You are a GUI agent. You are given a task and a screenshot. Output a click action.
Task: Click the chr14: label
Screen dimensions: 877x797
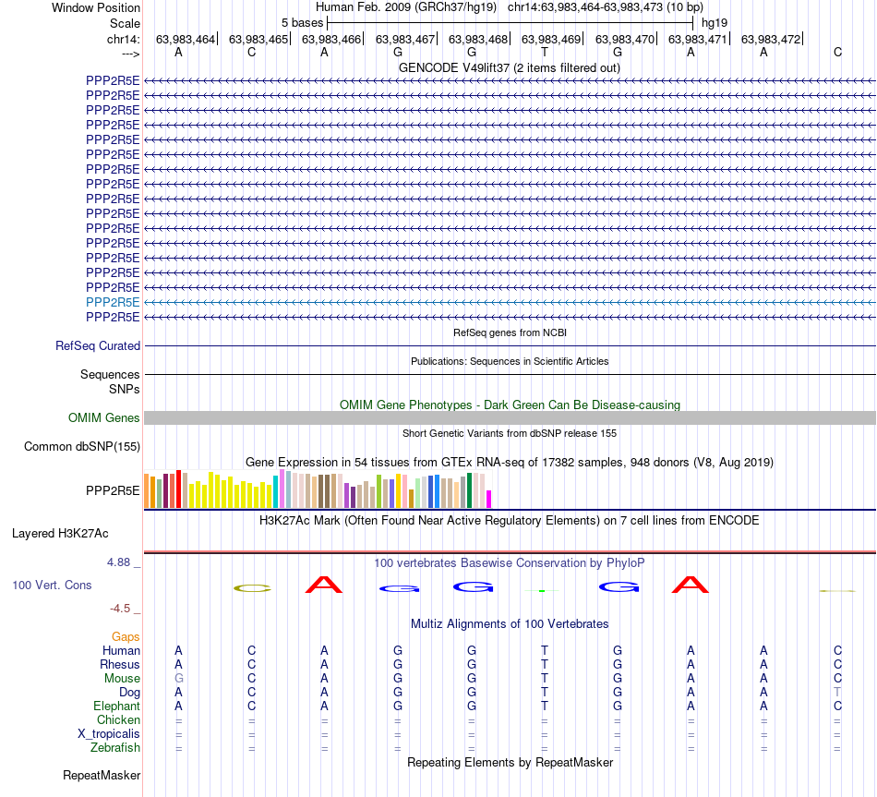pyautogui.click(x=123, y=39)
